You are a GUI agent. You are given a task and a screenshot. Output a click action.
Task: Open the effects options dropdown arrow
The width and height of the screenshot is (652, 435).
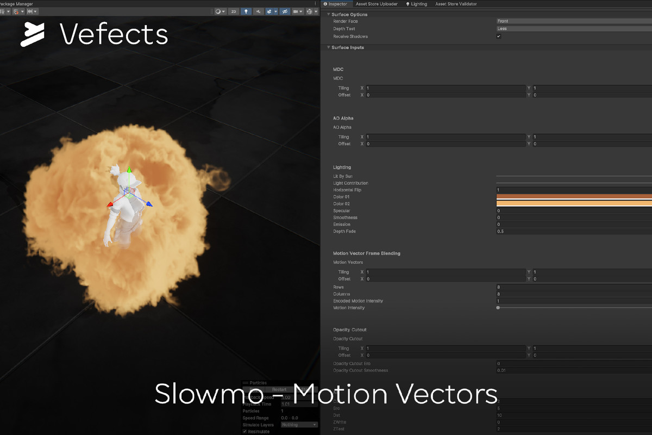(x=275, y=11)
